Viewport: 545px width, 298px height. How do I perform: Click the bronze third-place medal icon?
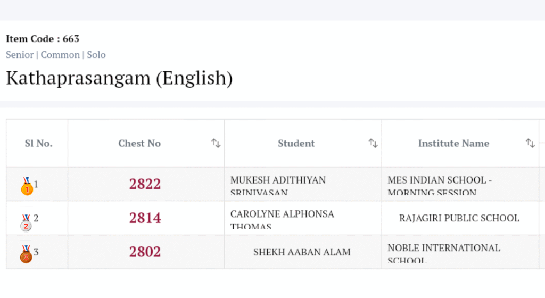tap(26, 254)
